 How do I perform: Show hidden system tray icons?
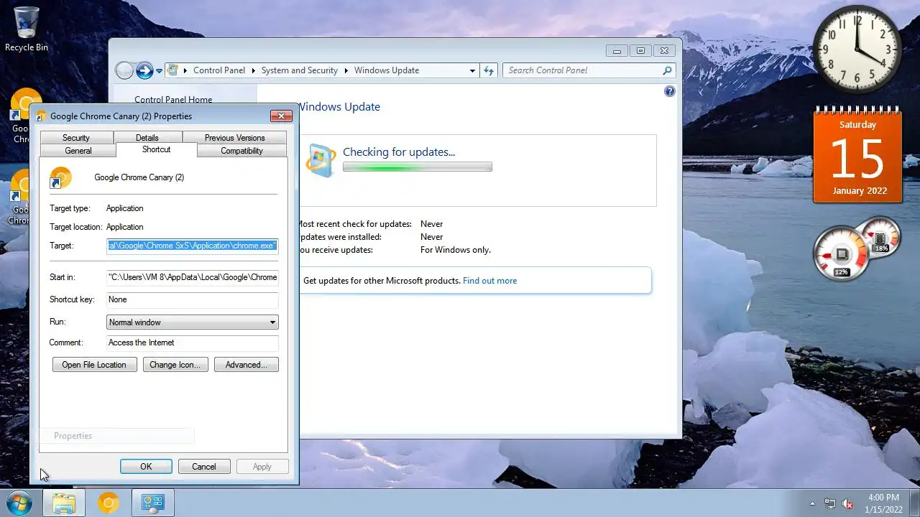813,503
